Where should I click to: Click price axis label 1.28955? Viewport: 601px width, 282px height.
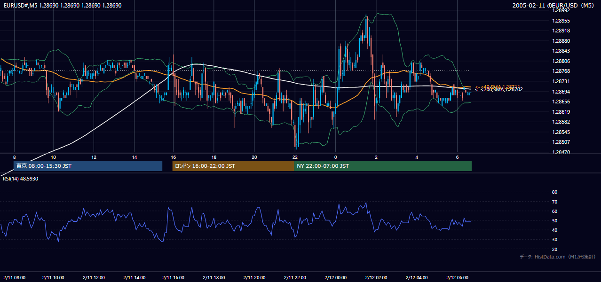(x=561, y=21)
